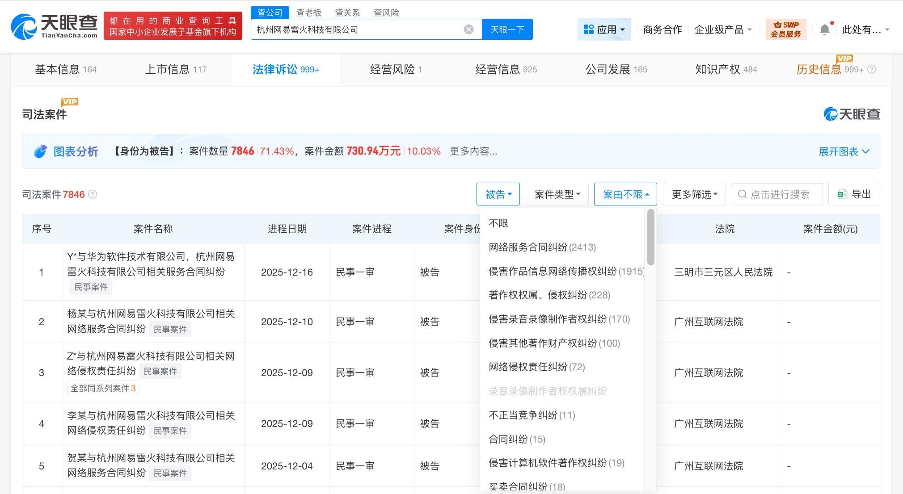Open 全部同系列案件 3 link
Screen dimensions: 903x494
click(103, 388)
